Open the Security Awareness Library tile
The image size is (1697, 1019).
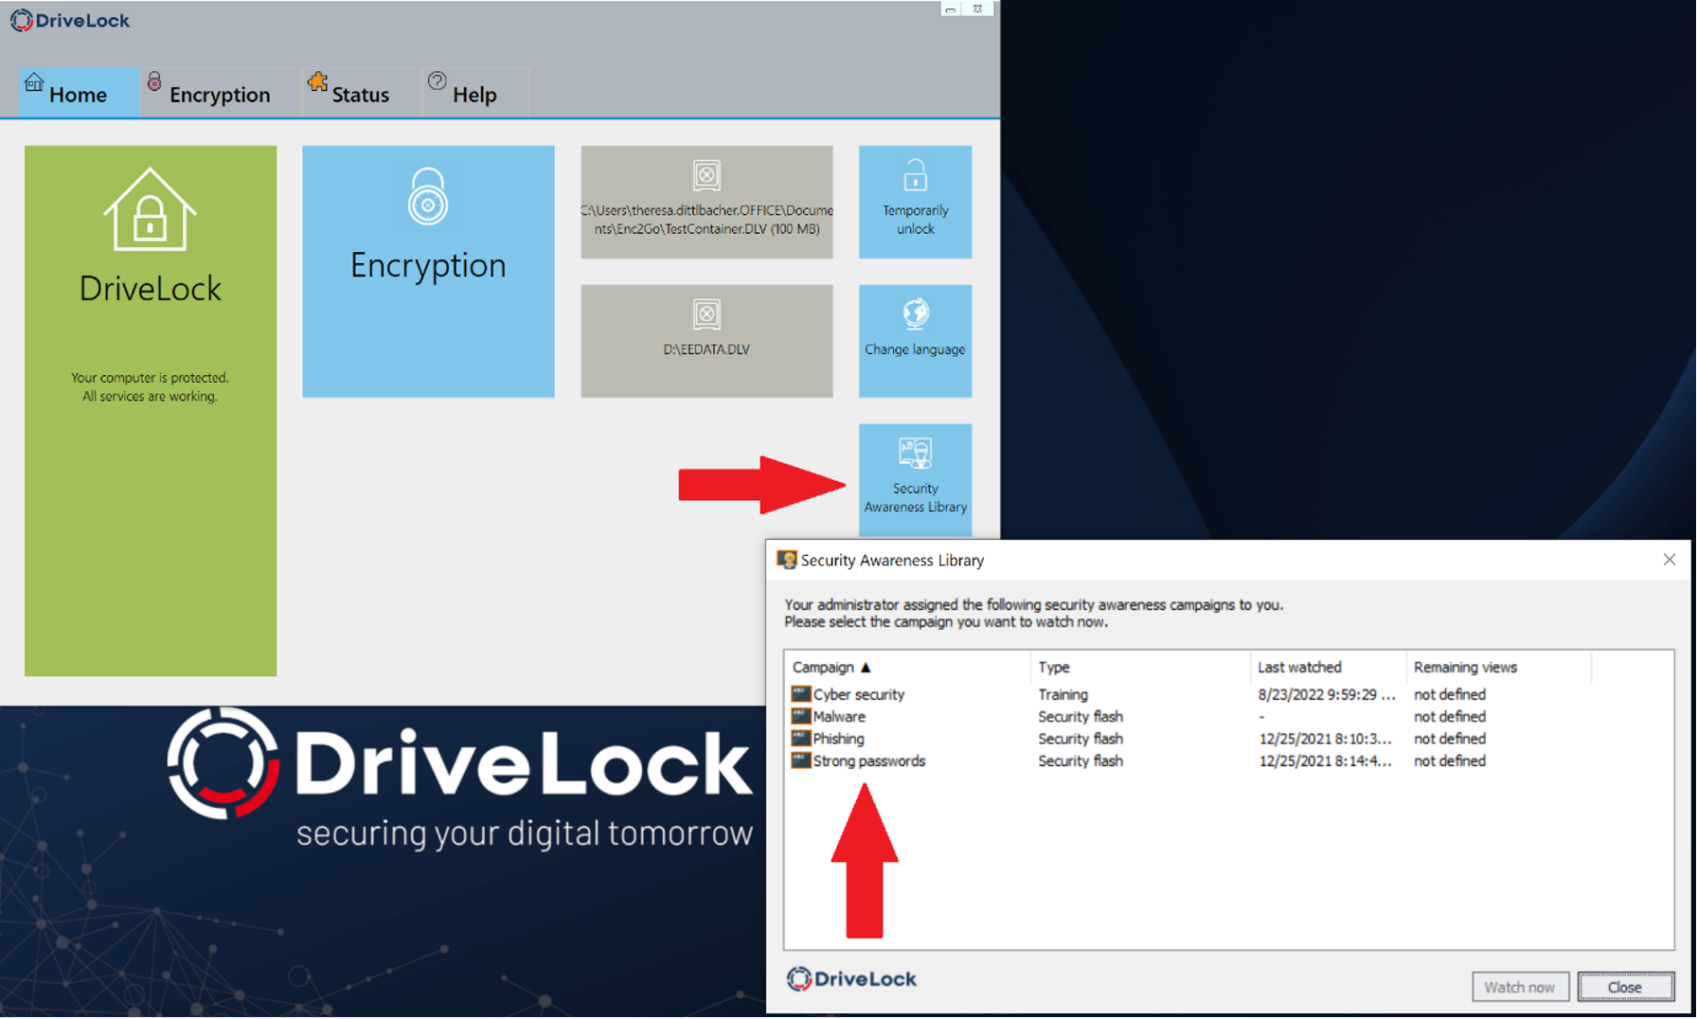915,480
